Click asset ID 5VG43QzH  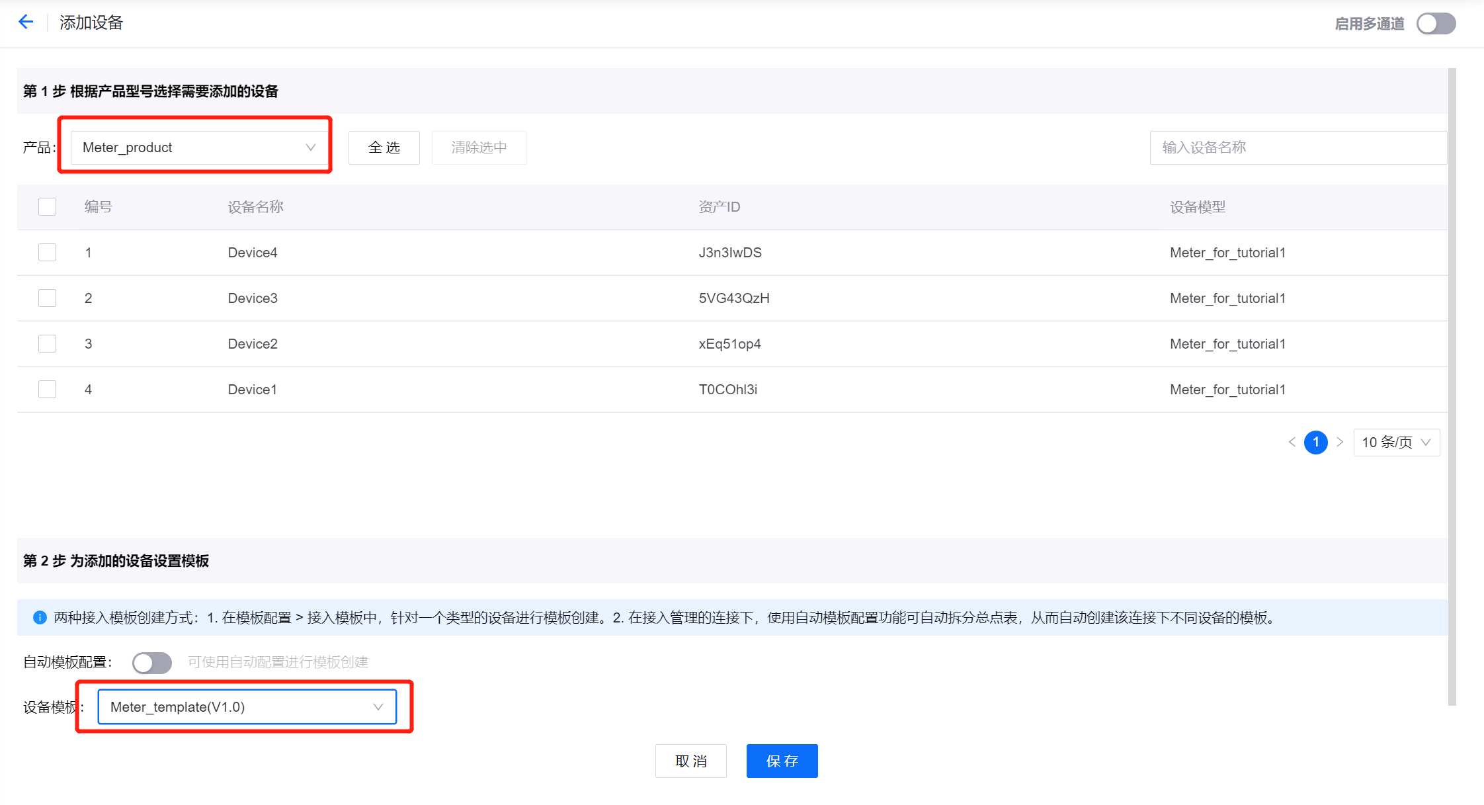pos(734,298)
